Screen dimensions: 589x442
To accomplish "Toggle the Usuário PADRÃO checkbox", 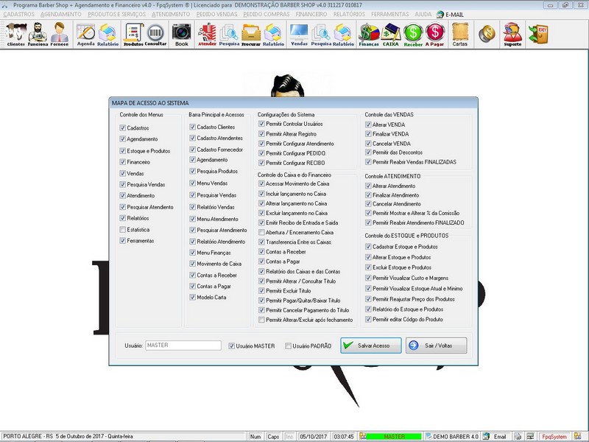I will point(288,345).
